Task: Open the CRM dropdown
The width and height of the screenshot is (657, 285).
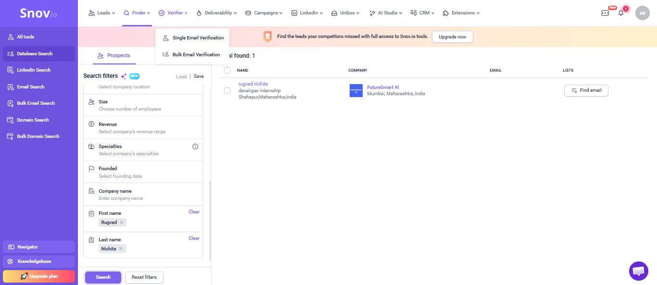Action: [422, 13]
